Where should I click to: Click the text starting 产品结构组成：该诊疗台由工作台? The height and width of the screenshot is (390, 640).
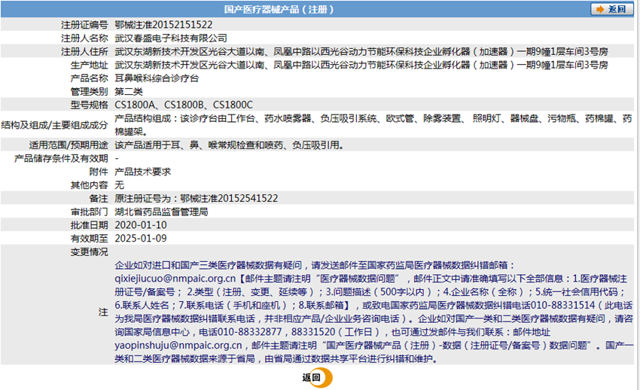coord(373,125)
